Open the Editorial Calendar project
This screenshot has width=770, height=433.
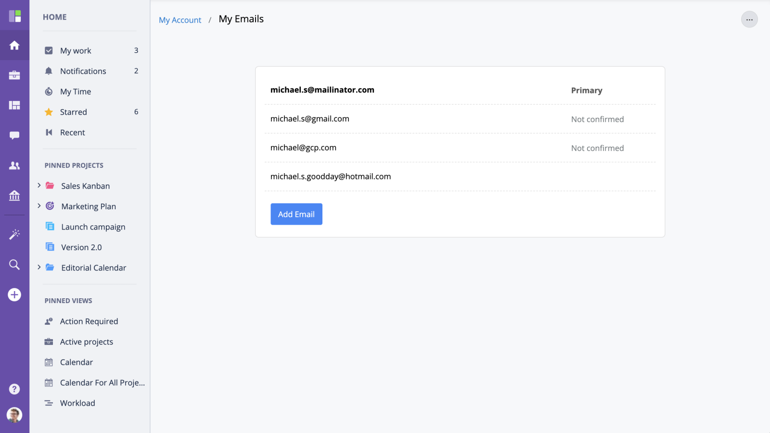point(93,267)
